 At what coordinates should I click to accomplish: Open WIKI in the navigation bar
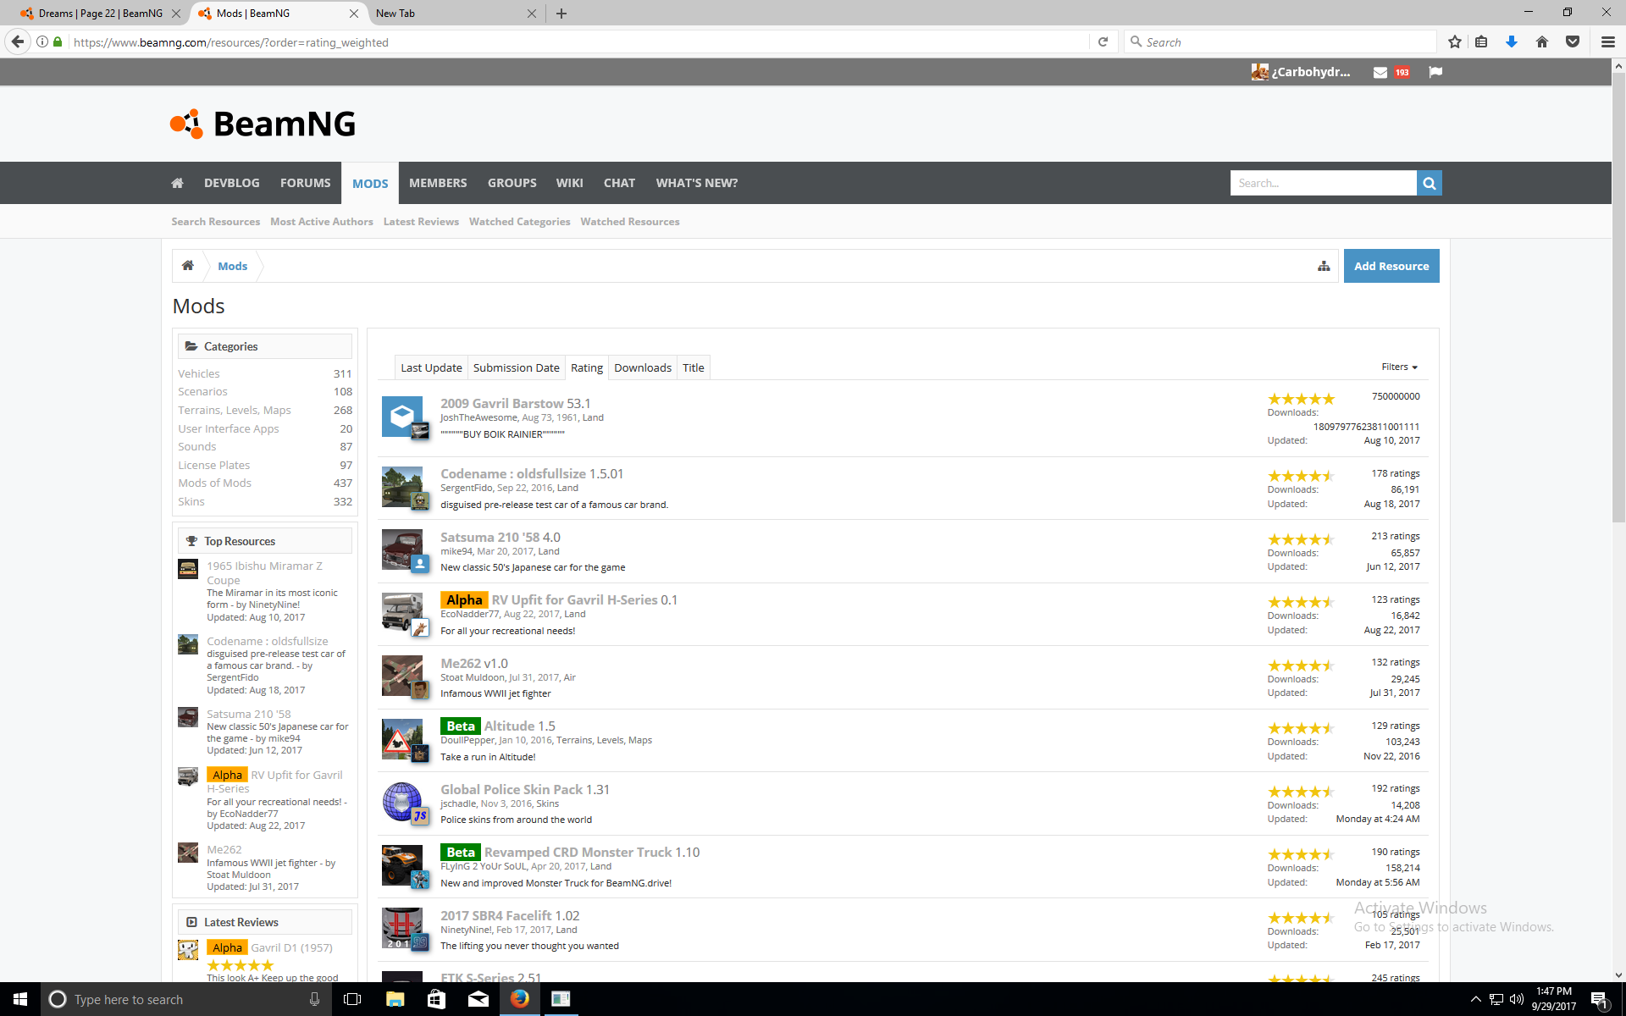click(x=569, y=183)
